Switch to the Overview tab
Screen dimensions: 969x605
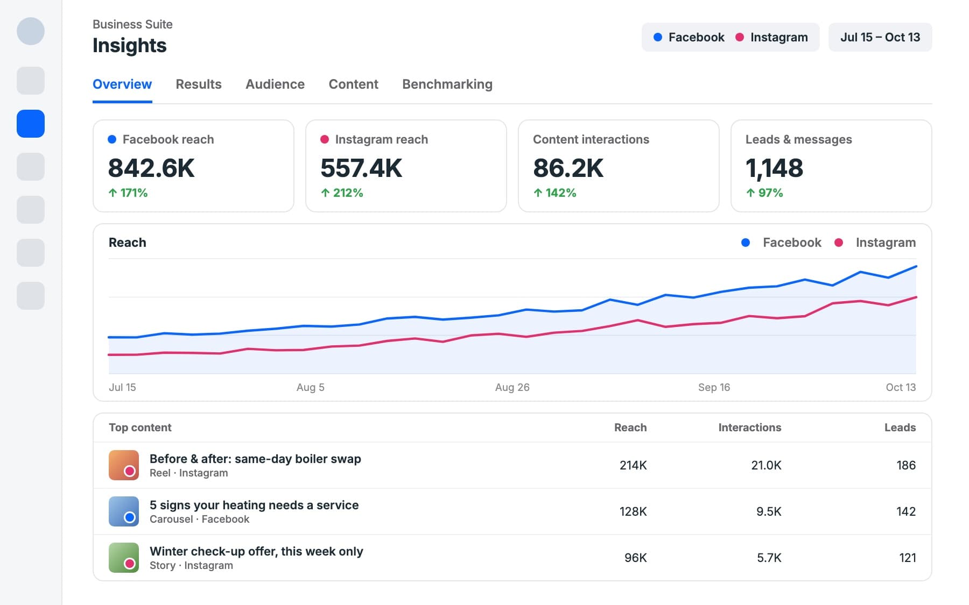click(x=122, y=84)
